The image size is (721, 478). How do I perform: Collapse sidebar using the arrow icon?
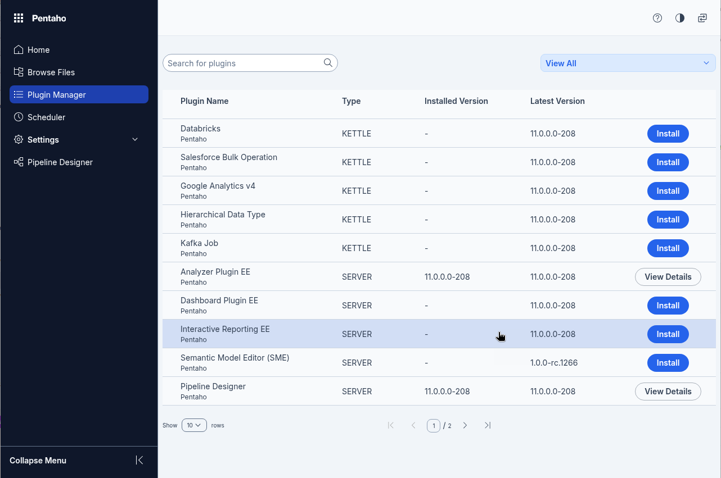(139, 460)
